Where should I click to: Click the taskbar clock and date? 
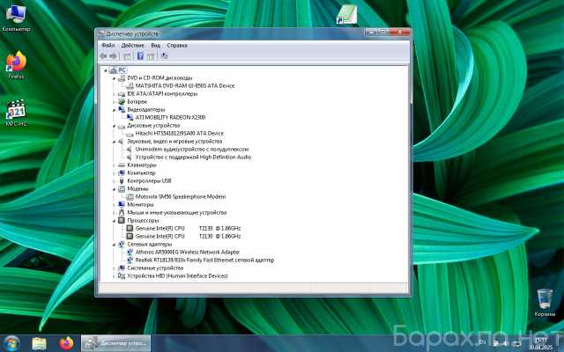pyautogui.click(x=540, y=344)
